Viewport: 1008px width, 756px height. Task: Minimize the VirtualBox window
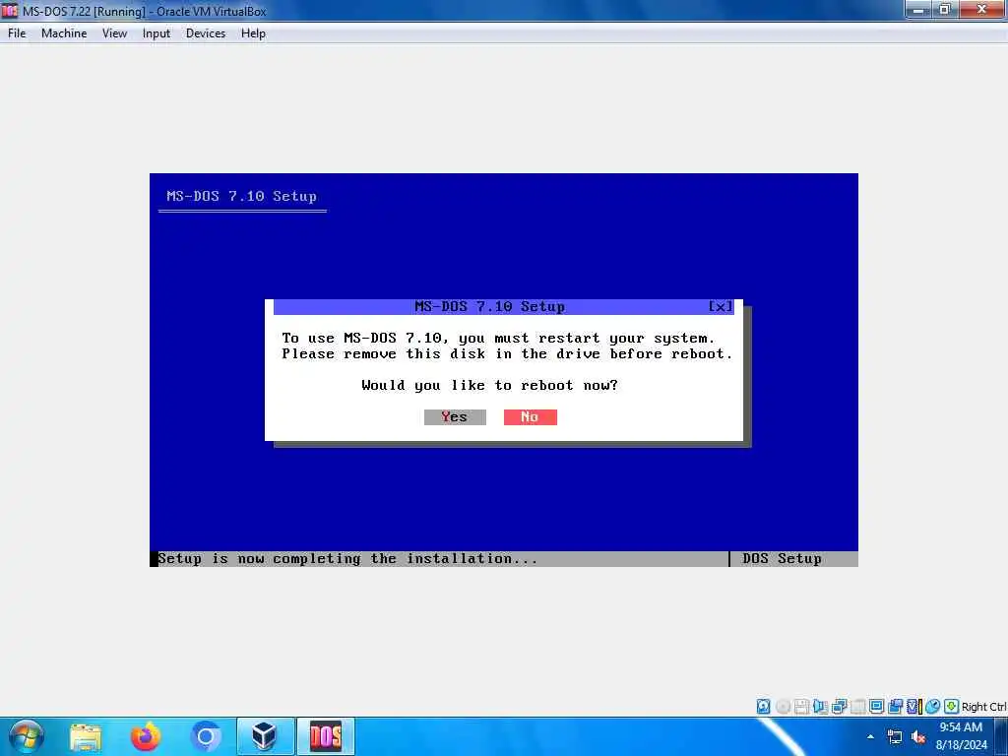click(918, 10)
